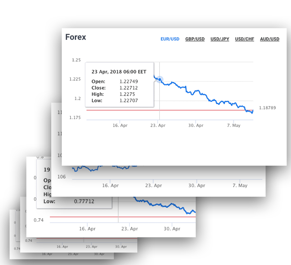Click the Low value 1.22707 in the top tooltip
This screenshot has height=265, width=291.
(x=128, y=101)
